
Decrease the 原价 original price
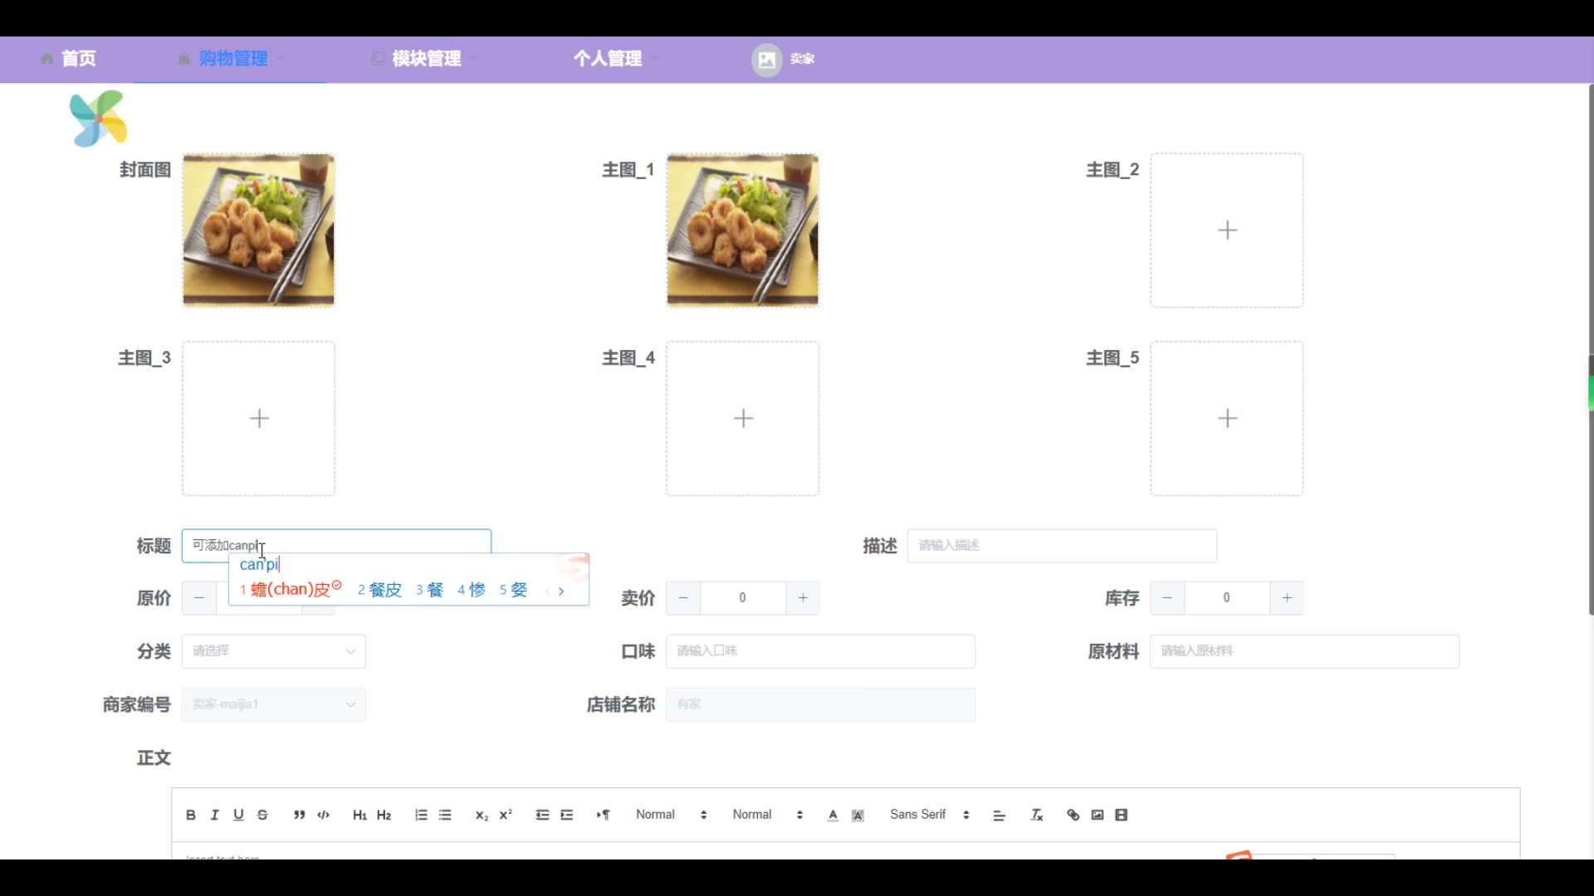199,598
